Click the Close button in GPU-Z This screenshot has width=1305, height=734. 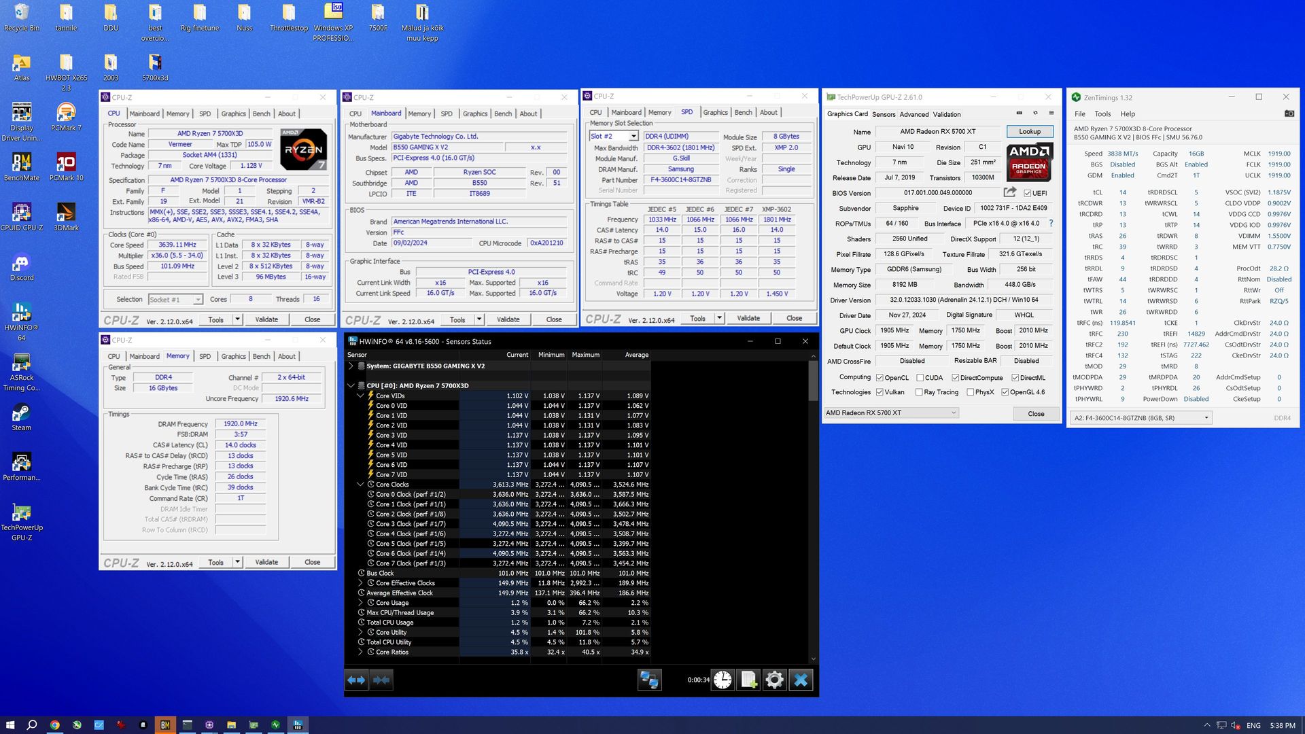click(x=1036, y=413)
